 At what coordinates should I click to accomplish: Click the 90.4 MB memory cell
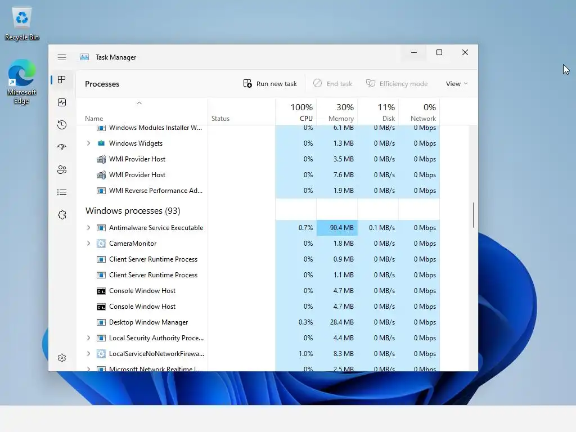coord(337,228)
